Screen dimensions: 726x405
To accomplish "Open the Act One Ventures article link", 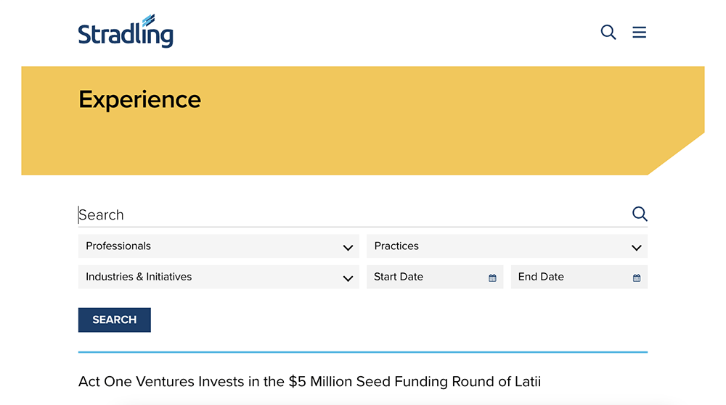I will pyautogui.click(x=309, y=381).
